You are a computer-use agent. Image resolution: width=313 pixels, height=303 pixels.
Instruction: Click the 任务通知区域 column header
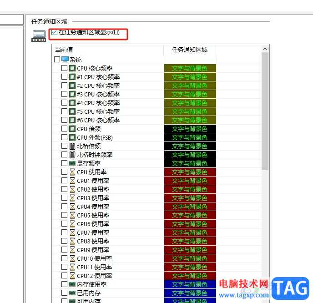(x=190, y=50)
